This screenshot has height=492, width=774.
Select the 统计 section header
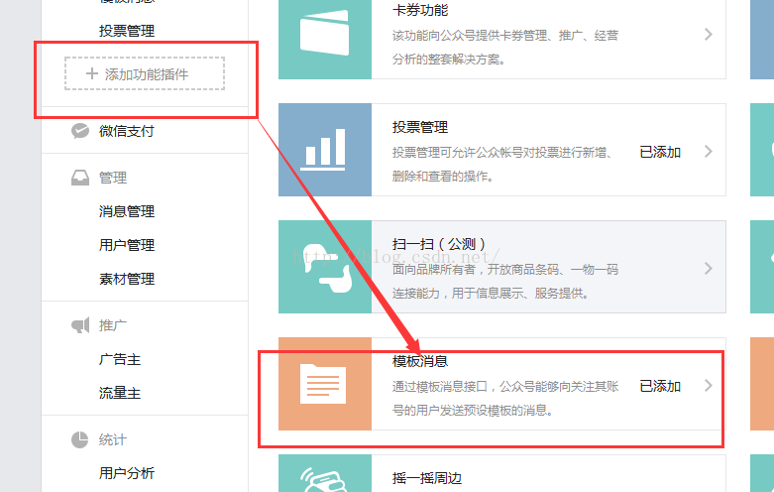(x=113, y=439)
